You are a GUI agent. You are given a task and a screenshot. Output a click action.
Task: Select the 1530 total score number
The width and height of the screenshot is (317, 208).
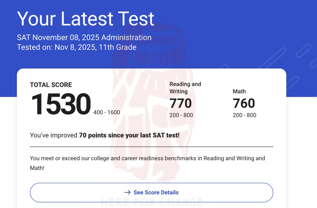tap(61, 104)
